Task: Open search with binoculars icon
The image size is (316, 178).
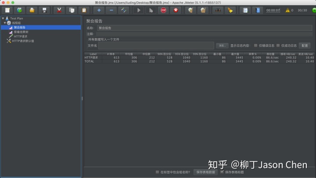Action: tap(218, 10)
